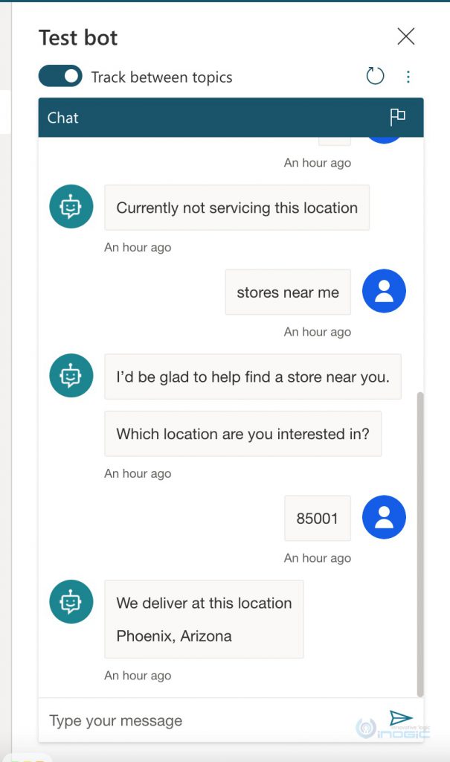Click the bot avatar beside "We deliver at this location"
This screenshot has width=450, height=762.
(70, 601)
